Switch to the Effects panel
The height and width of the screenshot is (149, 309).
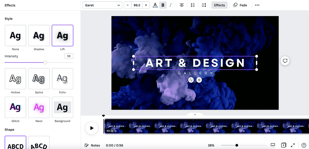click(219, 5)
